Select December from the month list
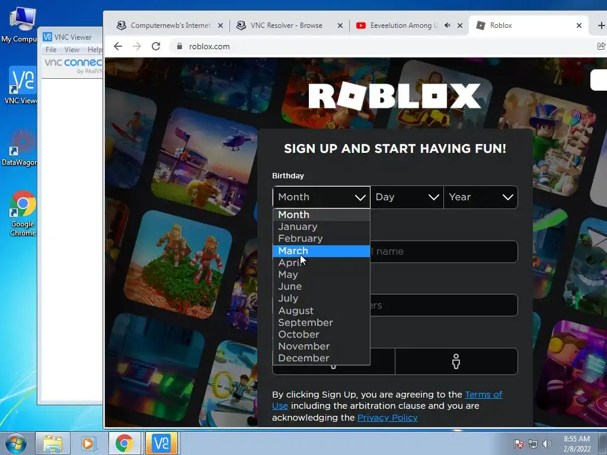Image resolution: width=607 pixels, height=455 pixels. 321,358
